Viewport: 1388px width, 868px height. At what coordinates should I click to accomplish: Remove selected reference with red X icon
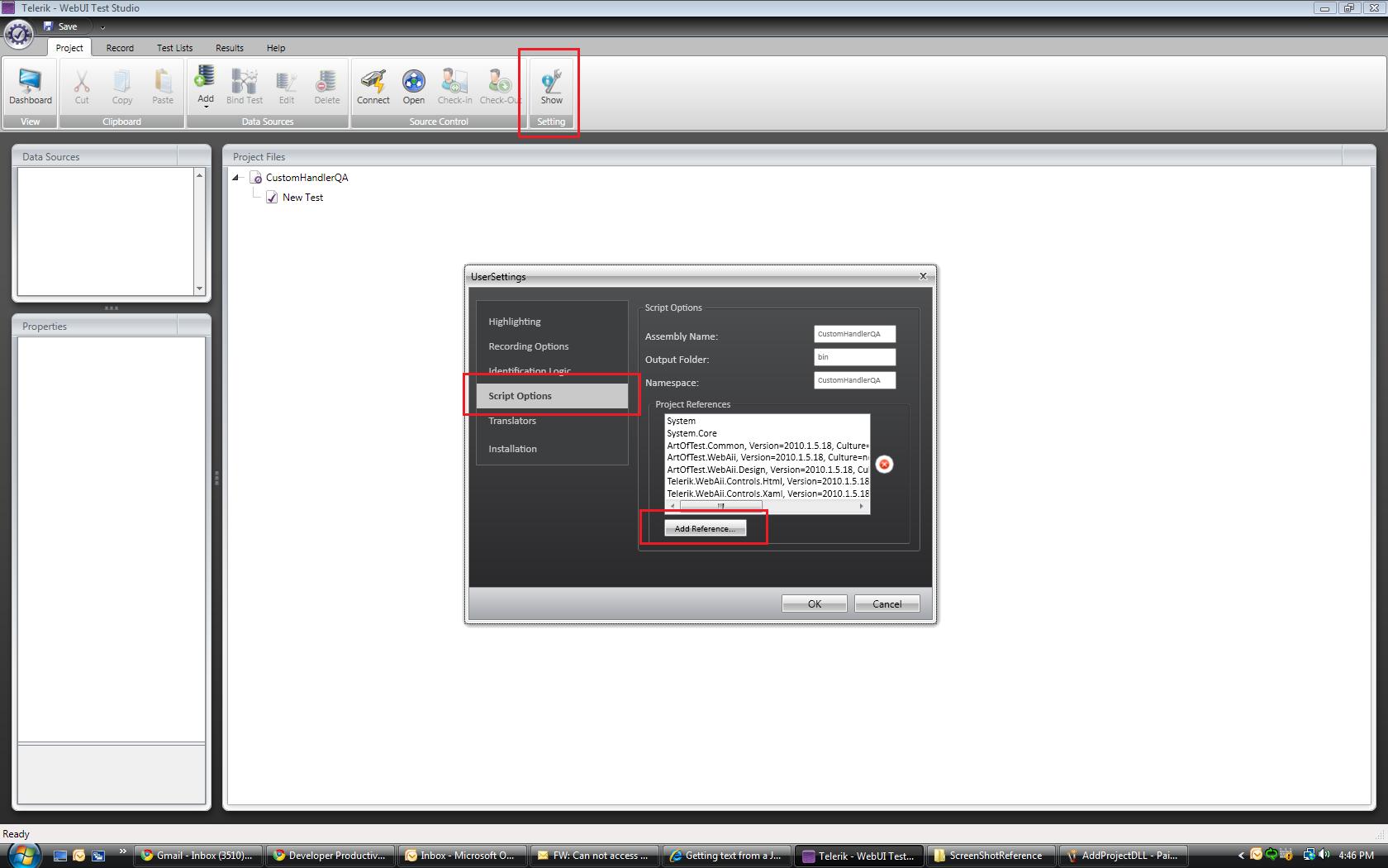tap(884, 464)
